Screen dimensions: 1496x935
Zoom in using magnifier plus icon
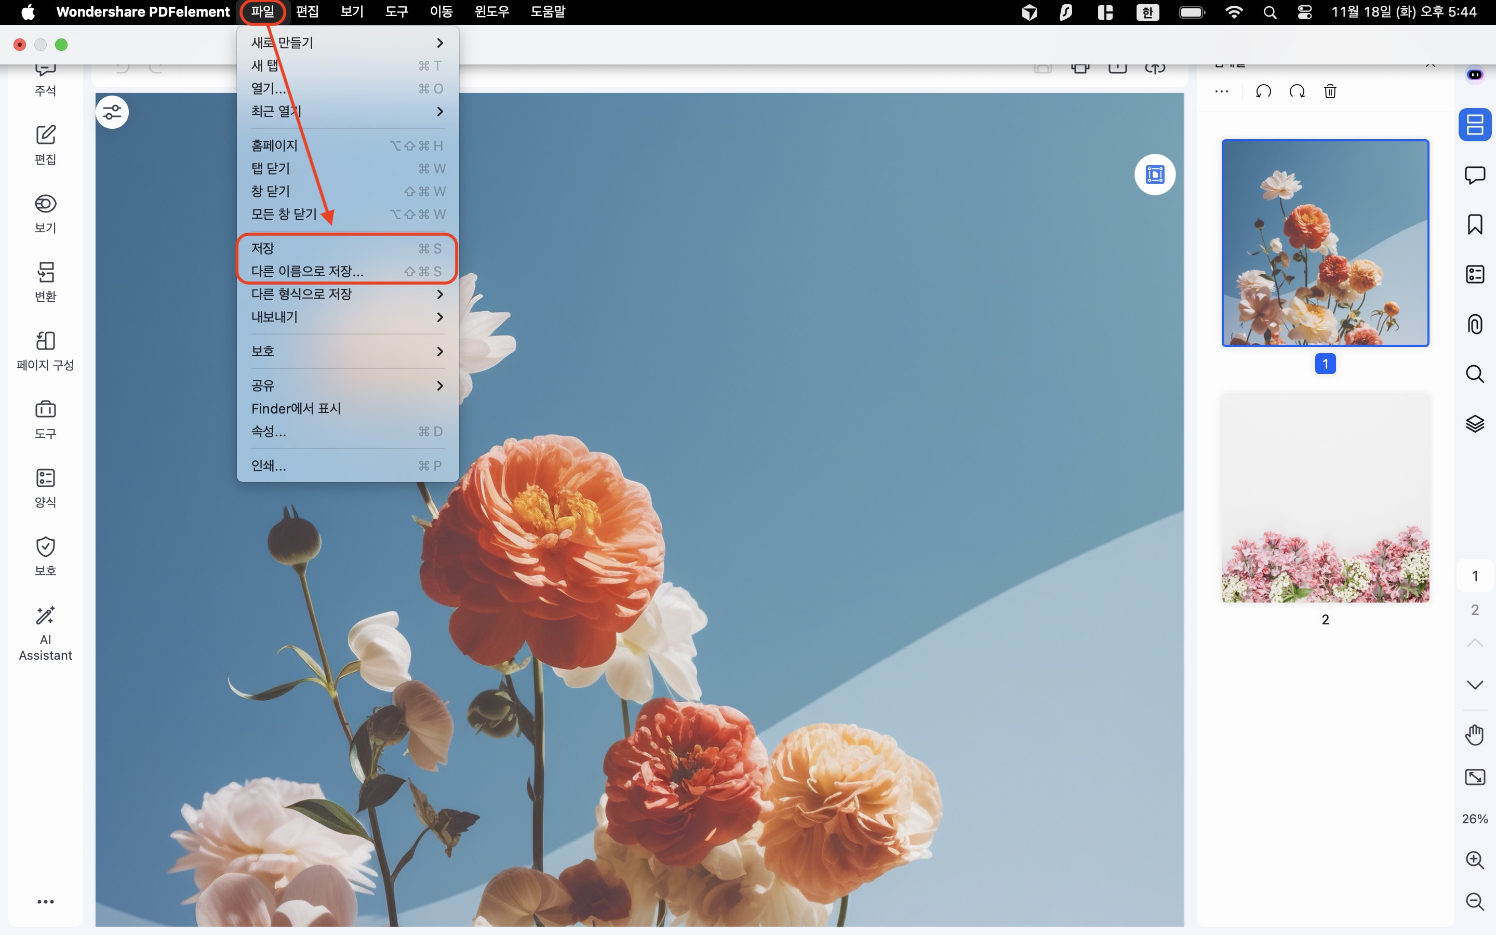coord(1474,860)
